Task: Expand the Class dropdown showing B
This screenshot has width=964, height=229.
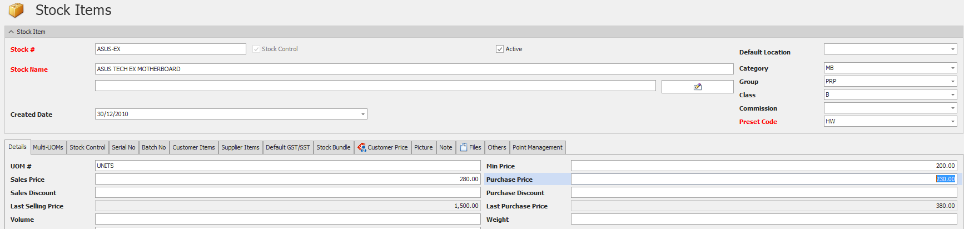Action: [x=952, y=94]
